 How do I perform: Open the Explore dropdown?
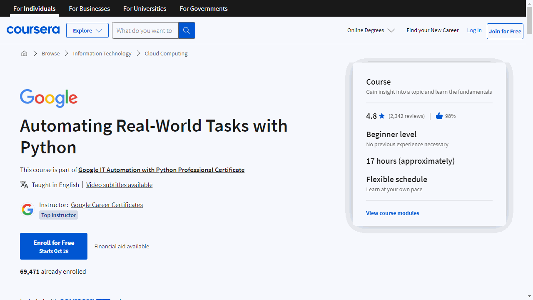coord(87,30)
